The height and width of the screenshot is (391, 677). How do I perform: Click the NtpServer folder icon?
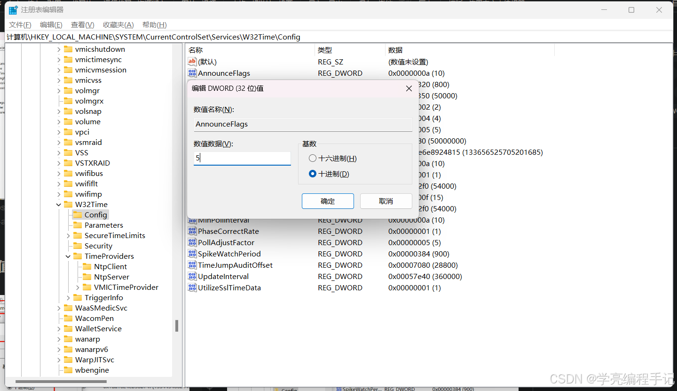pos(87,277)
